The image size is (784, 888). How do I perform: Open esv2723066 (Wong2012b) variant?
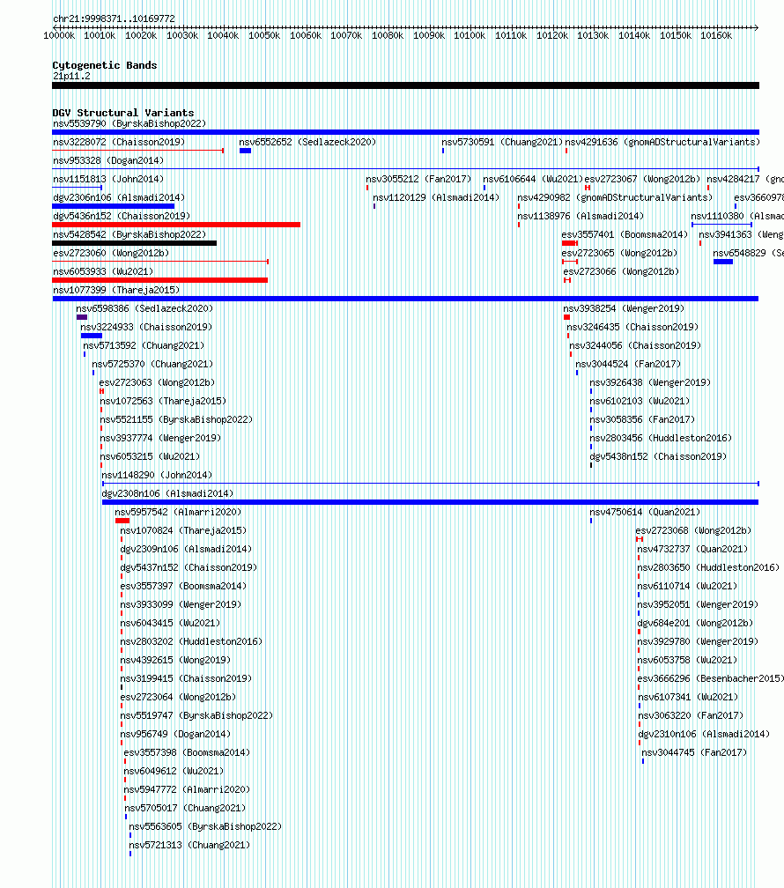[621, 272]
